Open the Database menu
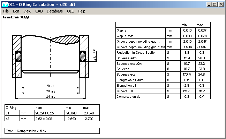The height and width of the screenshot is (139, 226). click(x=55, y=11)
